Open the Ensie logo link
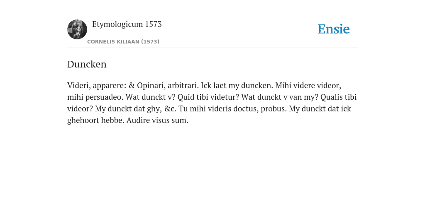The width and height of the screenshot is (425, 212). pyautogui.click(x=334, y=29)
